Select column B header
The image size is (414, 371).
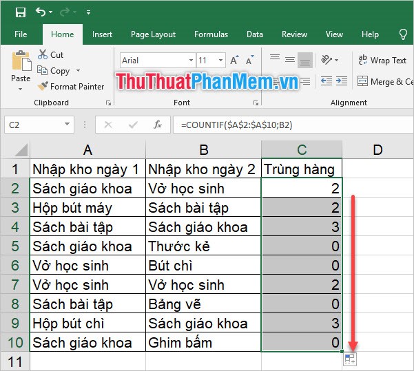point(203,149)
